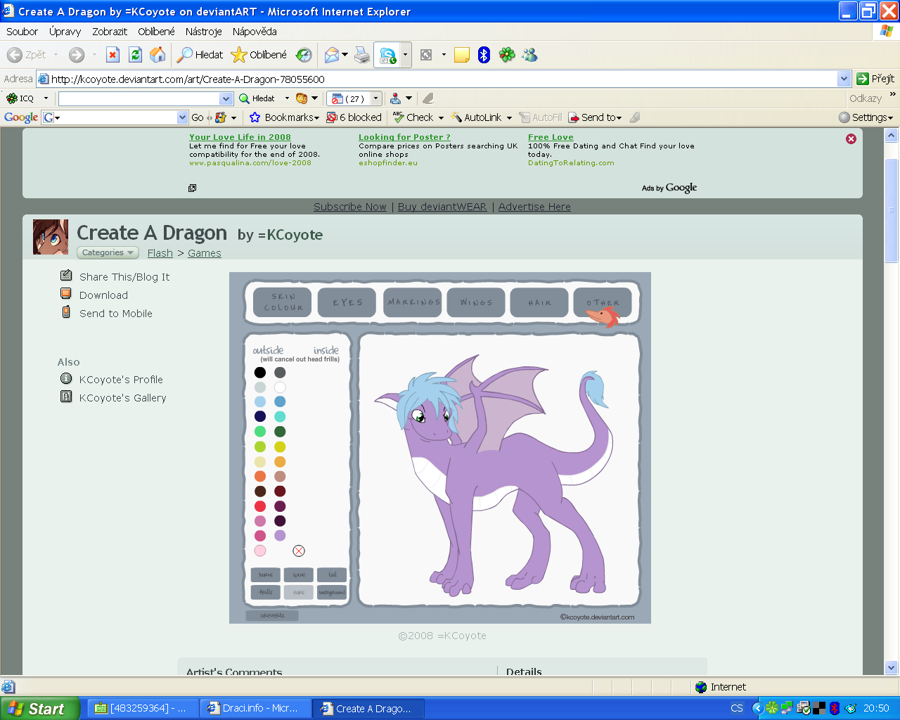Pick the red colour swatch

tap(260, 506)
